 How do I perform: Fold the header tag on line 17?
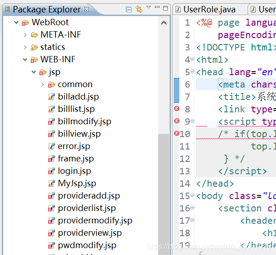pos(193,220)
